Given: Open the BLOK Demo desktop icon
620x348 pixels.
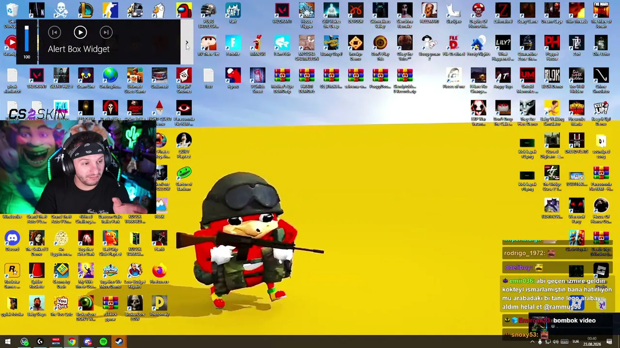Looking at the screenshot, I should [552, 78].
